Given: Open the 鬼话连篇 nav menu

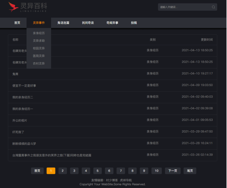Looking at the screenshot, I should 63,23.
